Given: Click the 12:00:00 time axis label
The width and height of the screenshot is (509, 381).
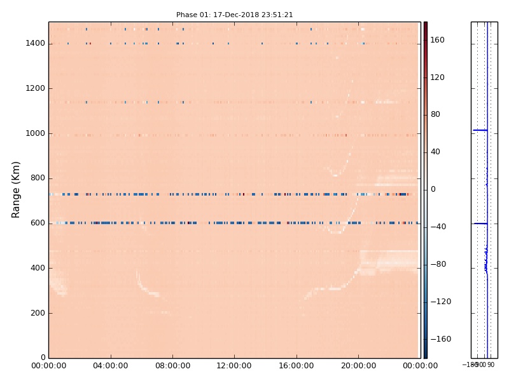Looking at the screenshot, I should click(234, 366).
